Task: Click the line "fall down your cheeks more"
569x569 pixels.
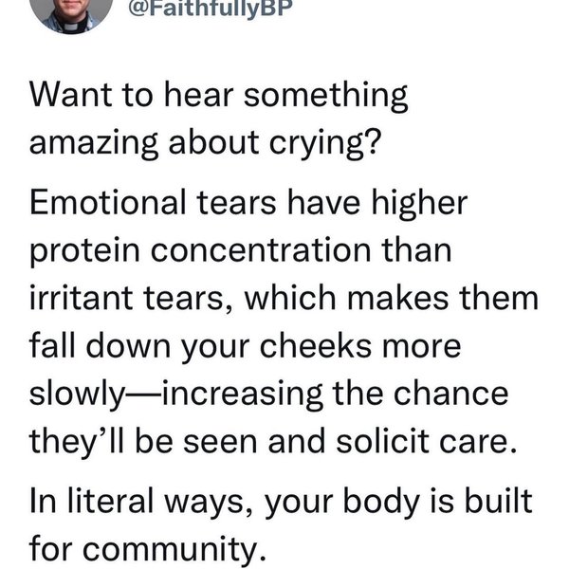Action: [x=245, y=348]
